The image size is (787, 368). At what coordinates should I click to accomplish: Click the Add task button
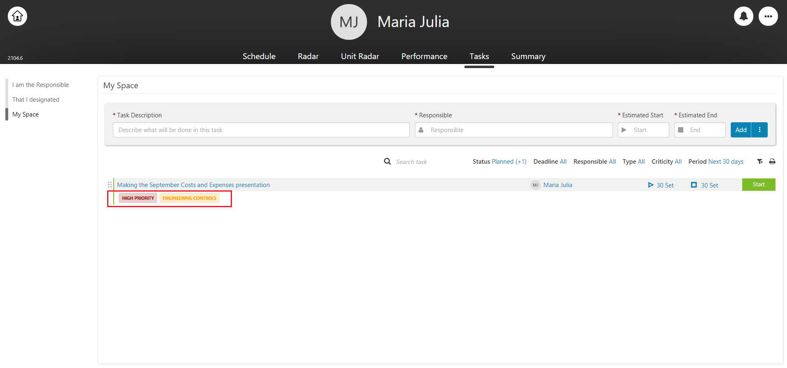pos(741,130)
